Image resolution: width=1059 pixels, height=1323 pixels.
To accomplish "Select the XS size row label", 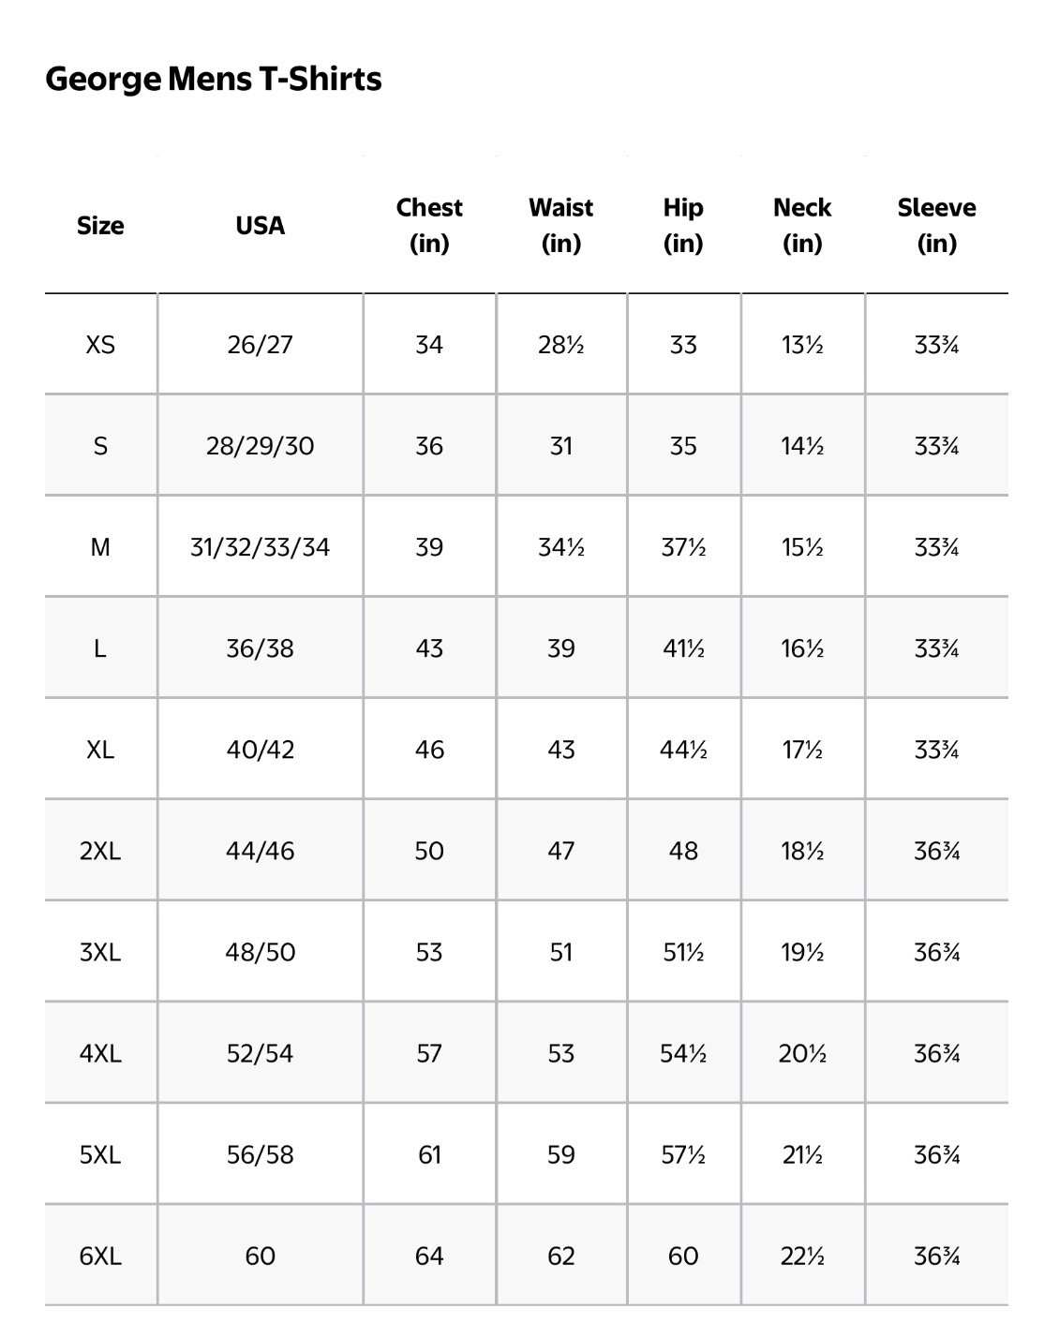I will pos(100,345).
